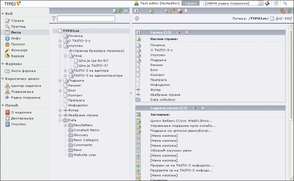294x181 pixels.
Task: Click the Листа фајлова icon
Action: point(7,71)
